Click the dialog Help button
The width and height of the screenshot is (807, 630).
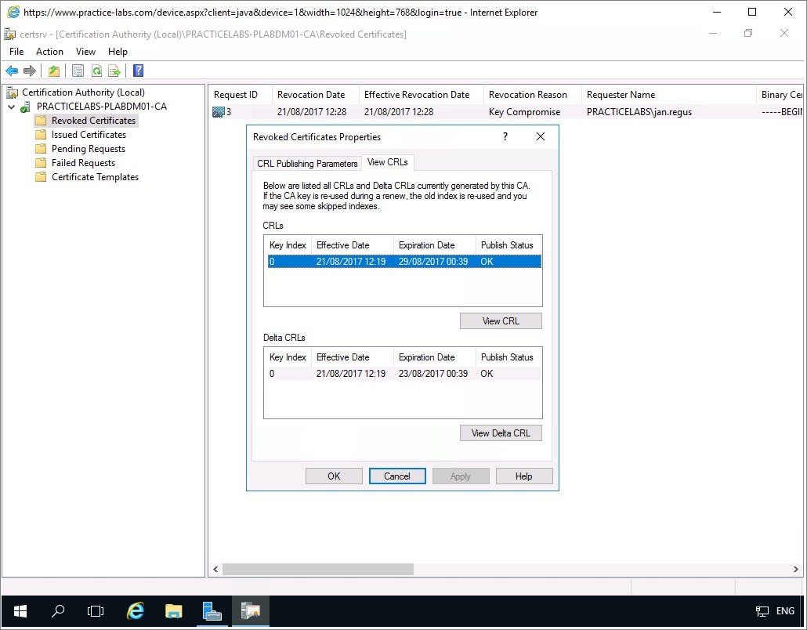[524, 476]
